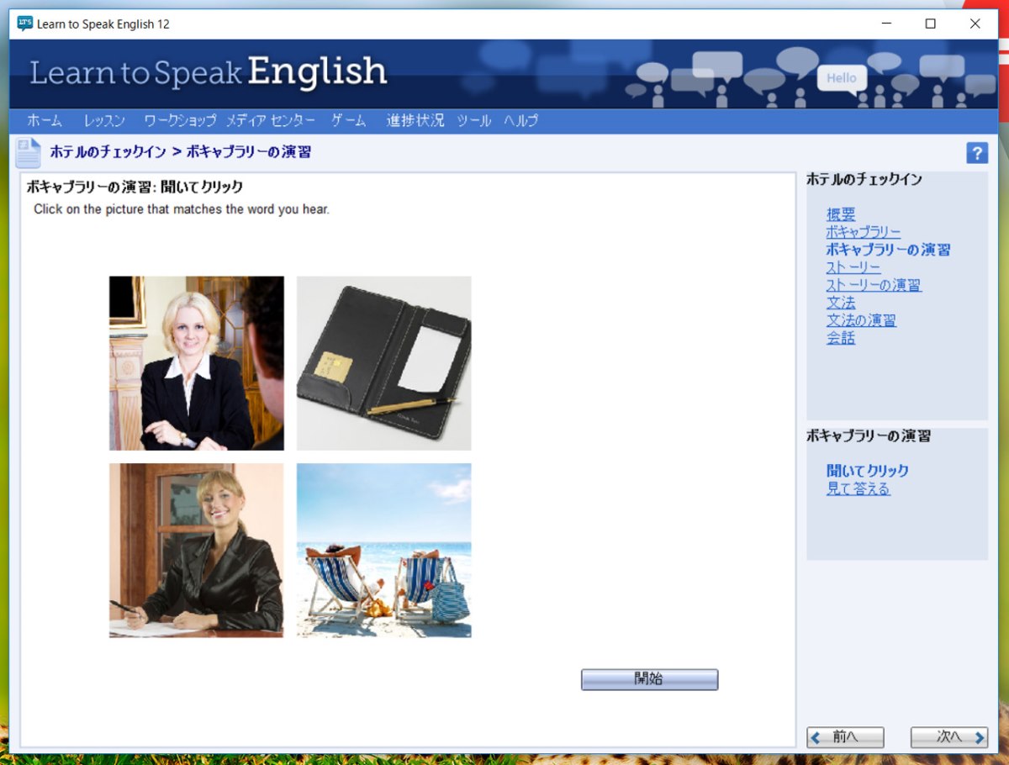Click the app icon in title bar

[x=24, y=24]
